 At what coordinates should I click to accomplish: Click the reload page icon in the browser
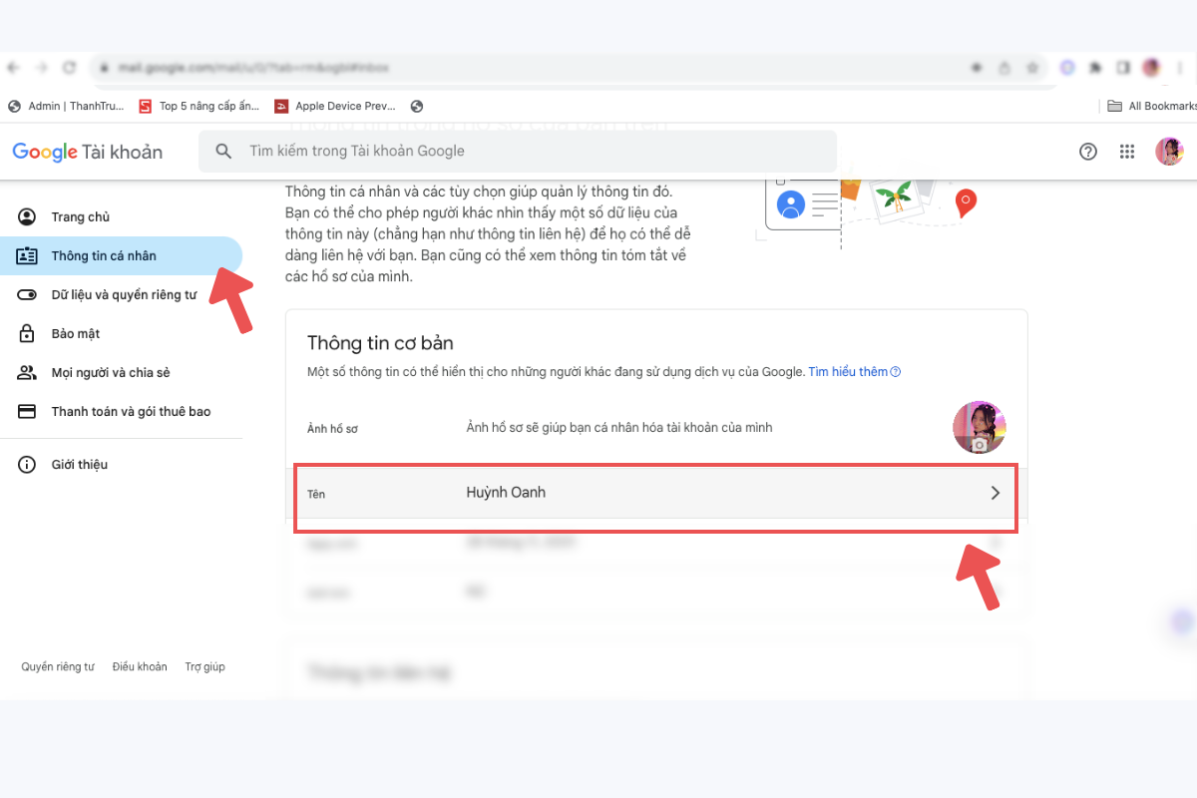coord(68,67)
